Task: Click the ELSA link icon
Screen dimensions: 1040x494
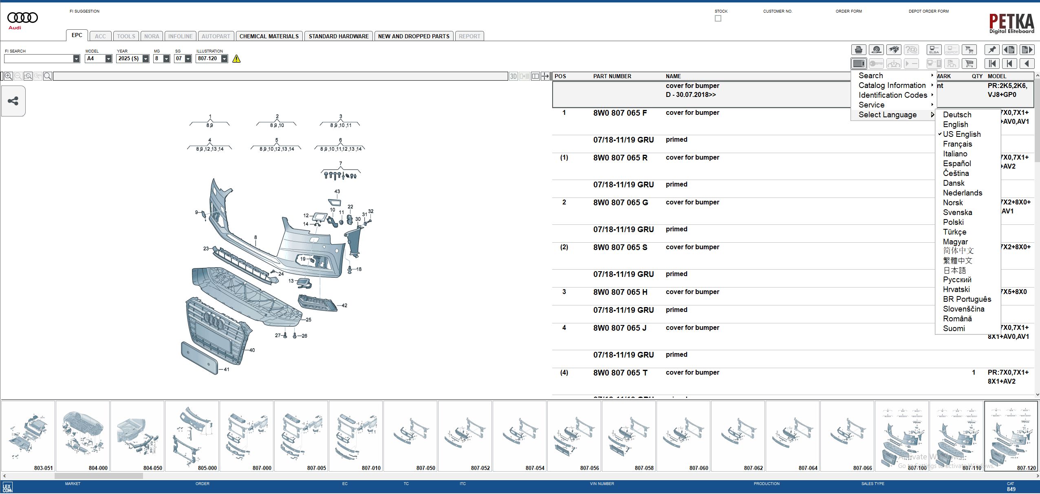Action: click(935, 49)
